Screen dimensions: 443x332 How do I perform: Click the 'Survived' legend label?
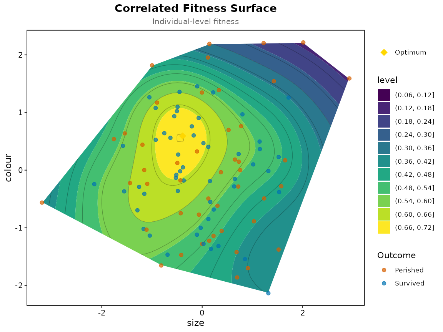[x=410, y=283]
